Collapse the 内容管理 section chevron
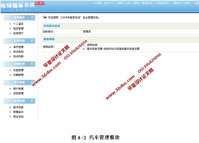199x143 pixels. coord(32,41)
